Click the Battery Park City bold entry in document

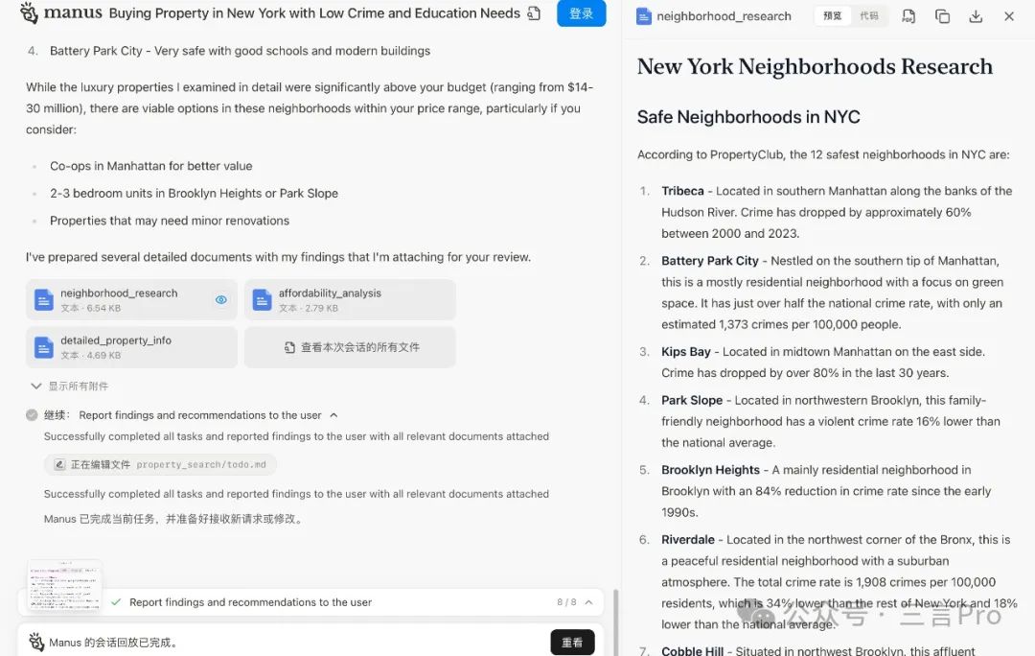pos(709,261)
